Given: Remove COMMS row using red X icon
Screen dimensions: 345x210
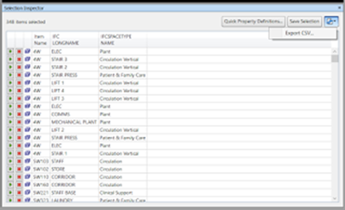Looking at the screenshot, I should (x=19, y=114).
